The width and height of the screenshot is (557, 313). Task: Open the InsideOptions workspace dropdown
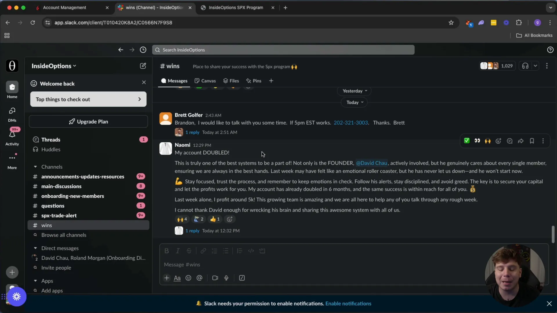(x=54, y=66)
